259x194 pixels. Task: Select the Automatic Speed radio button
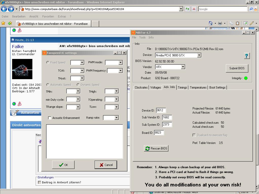48,85
